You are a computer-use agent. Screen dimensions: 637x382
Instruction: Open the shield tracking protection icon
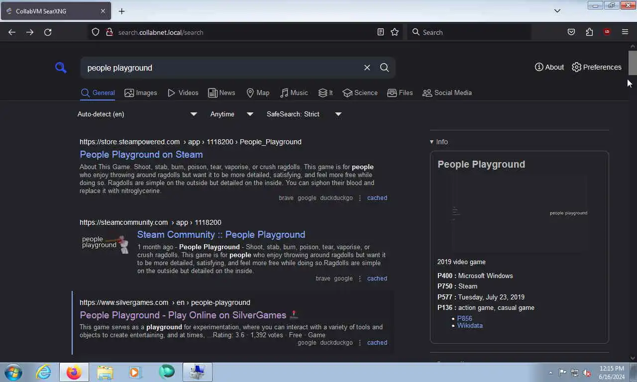(96, 32)
